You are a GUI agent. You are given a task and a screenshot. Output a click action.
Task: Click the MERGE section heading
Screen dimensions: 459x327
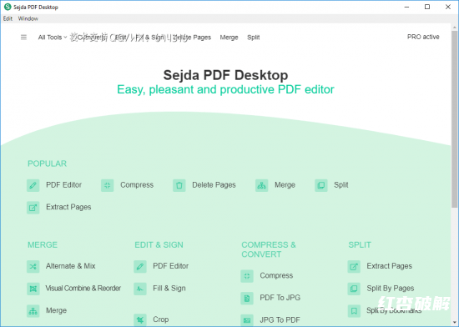43,244
